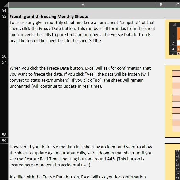Select column A header

(x=83, y=5)
